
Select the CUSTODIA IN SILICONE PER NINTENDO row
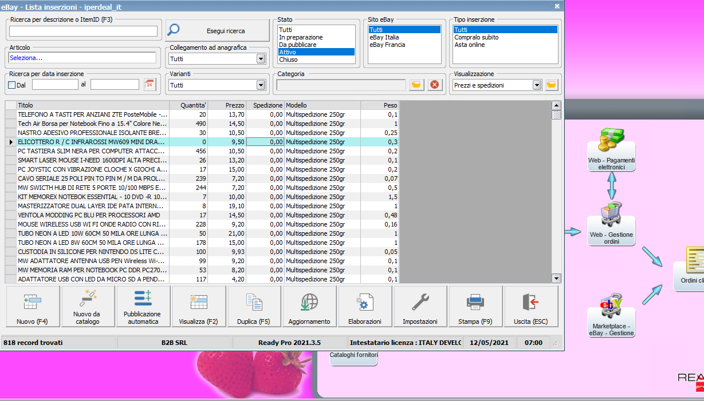tap(202, 252)
